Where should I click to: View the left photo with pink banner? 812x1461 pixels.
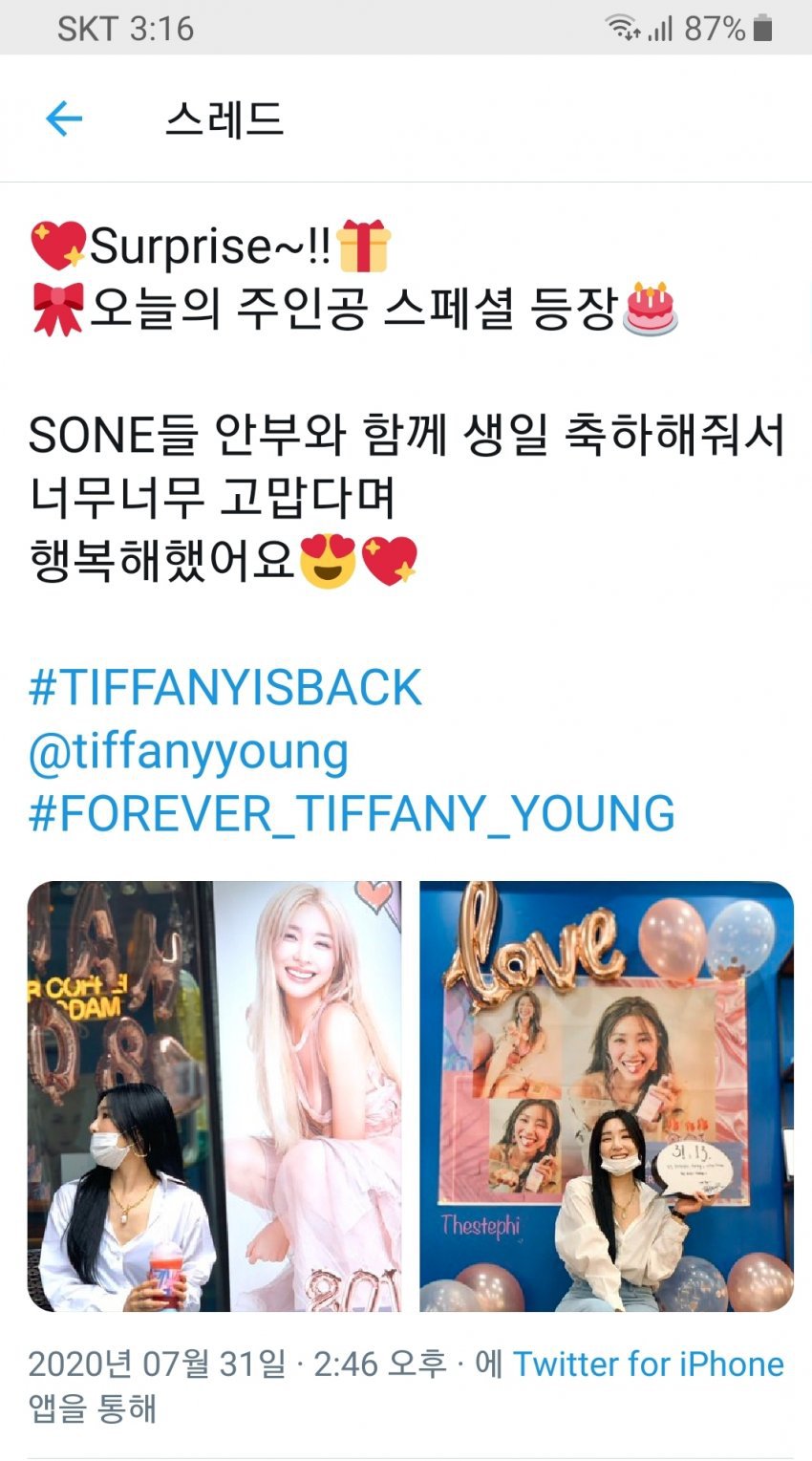tap(214, 1096)
